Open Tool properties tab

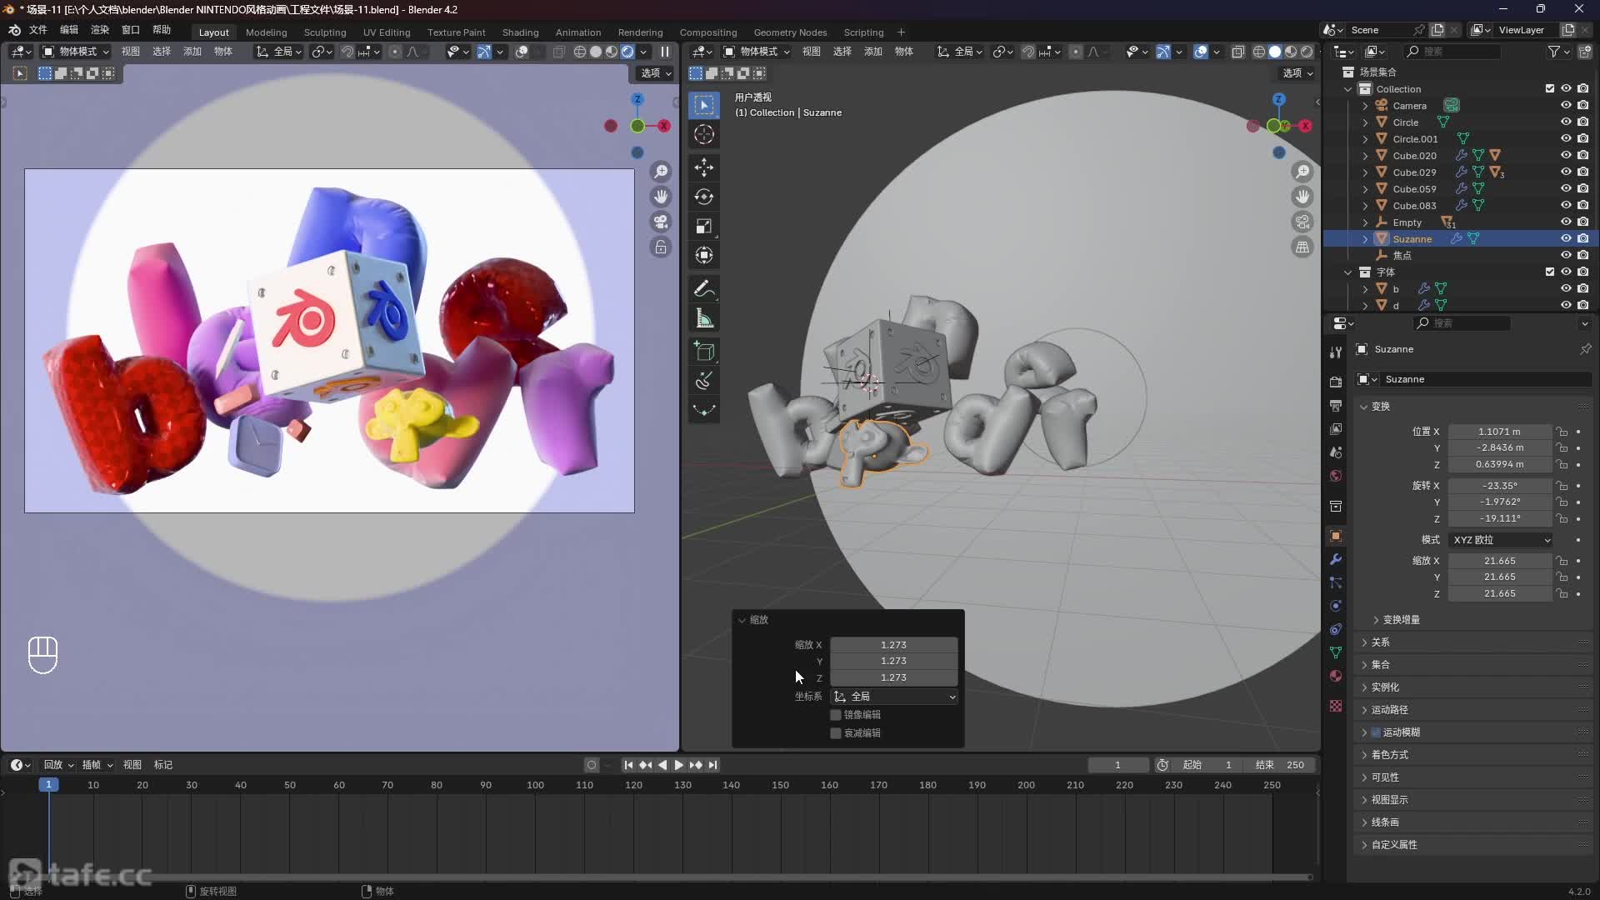pos(1336,352)
